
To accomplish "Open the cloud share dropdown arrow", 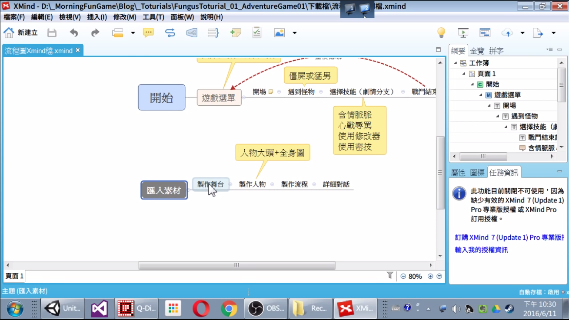I will tap(522, 33).
